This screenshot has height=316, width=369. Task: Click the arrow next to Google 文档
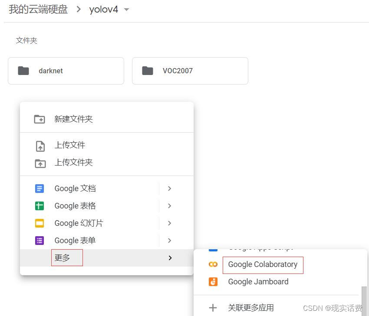170,188
